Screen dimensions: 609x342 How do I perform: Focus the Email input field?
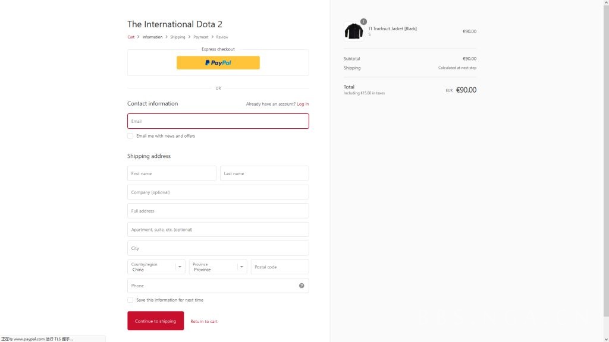pos(218,121)
